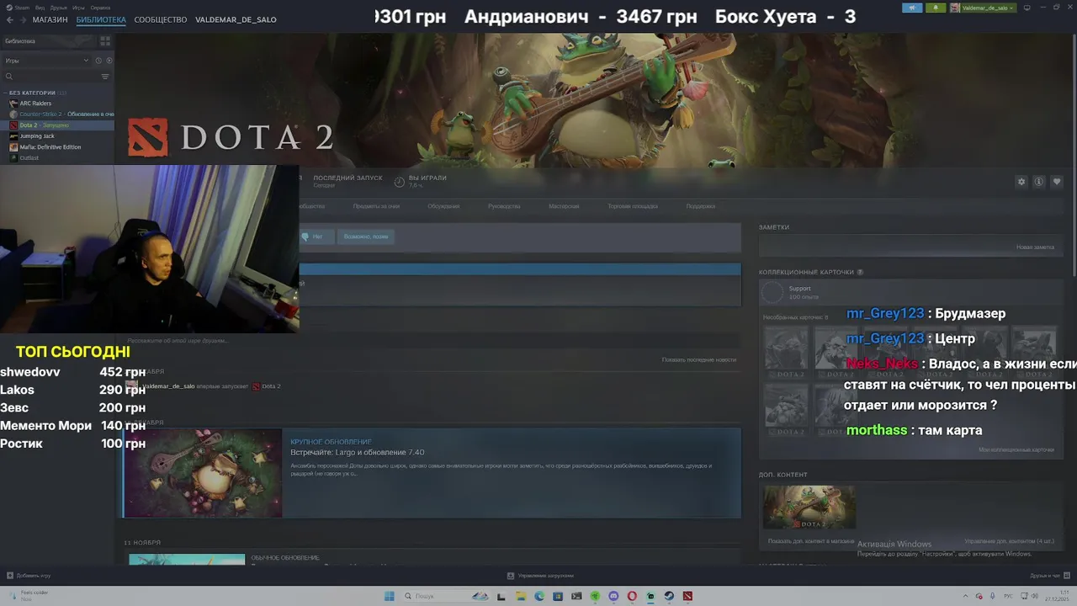Viewport: 1077px width, 606px height.
Task: Open 'Встречайте: Largo и обновление 7.40' news
Action: 358,453
